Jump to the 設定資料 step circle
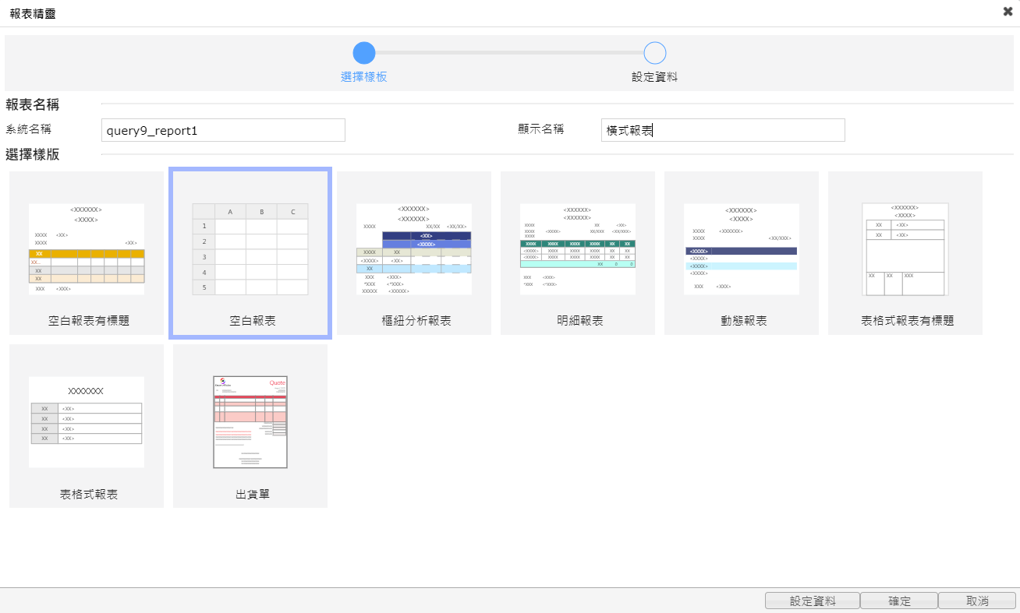 (655, 53)
